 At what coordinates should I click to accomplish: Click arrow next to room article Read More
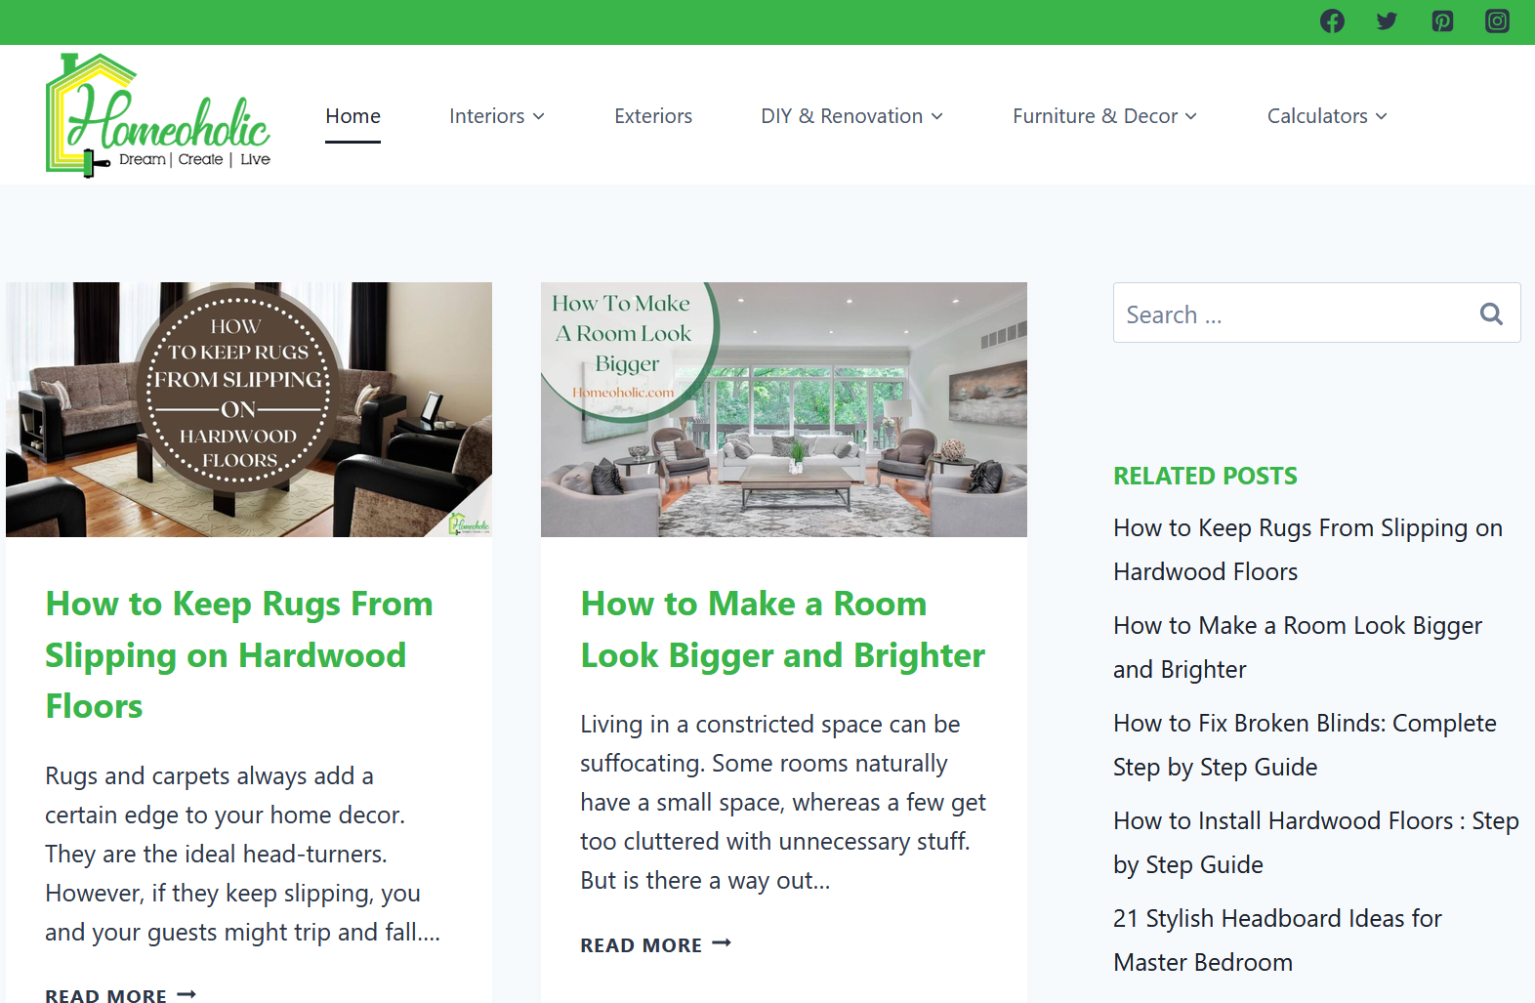722,943
